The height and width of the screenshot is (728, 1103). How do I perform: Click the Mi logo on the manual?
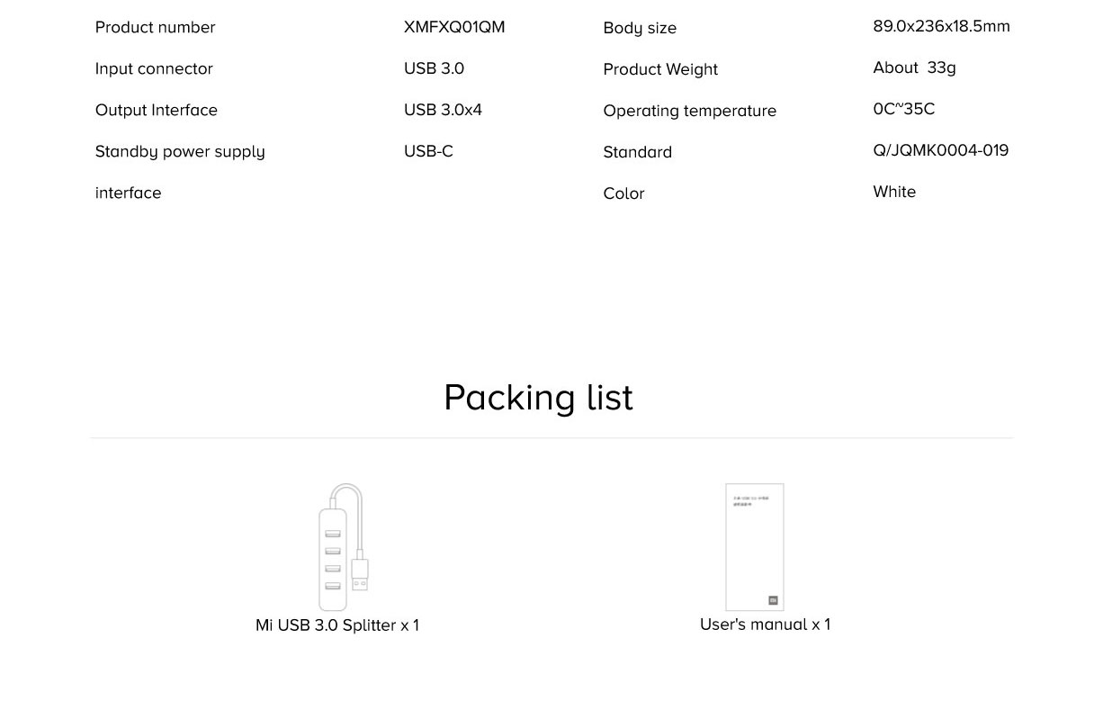pos(773,600)
